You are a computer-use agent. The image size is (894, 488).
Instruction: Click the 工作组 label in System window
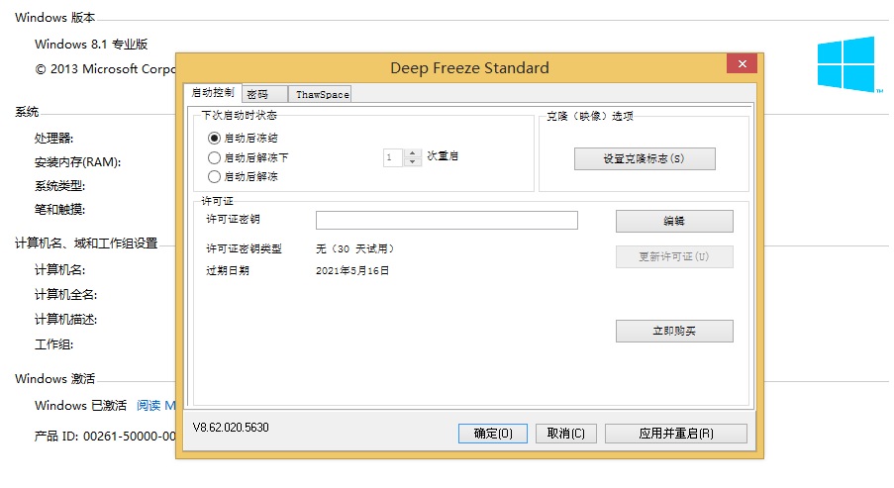coord(53,344)
